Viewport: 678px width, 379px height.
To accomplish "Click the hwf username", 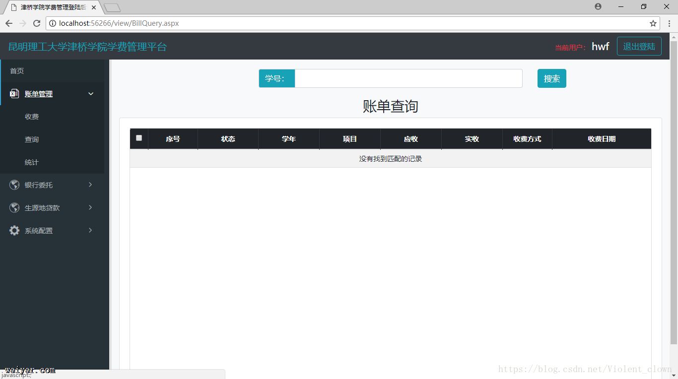I will (x=601, y=46).
